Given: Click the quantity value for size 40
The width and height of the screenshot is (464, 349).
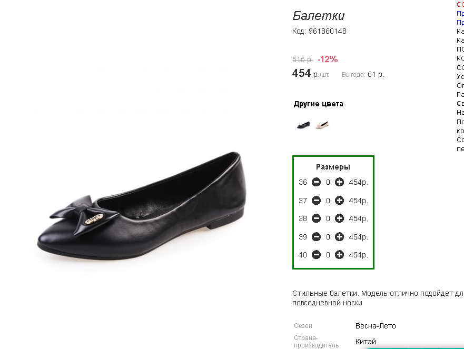Looking at the screenshot, I should point(328,255).
